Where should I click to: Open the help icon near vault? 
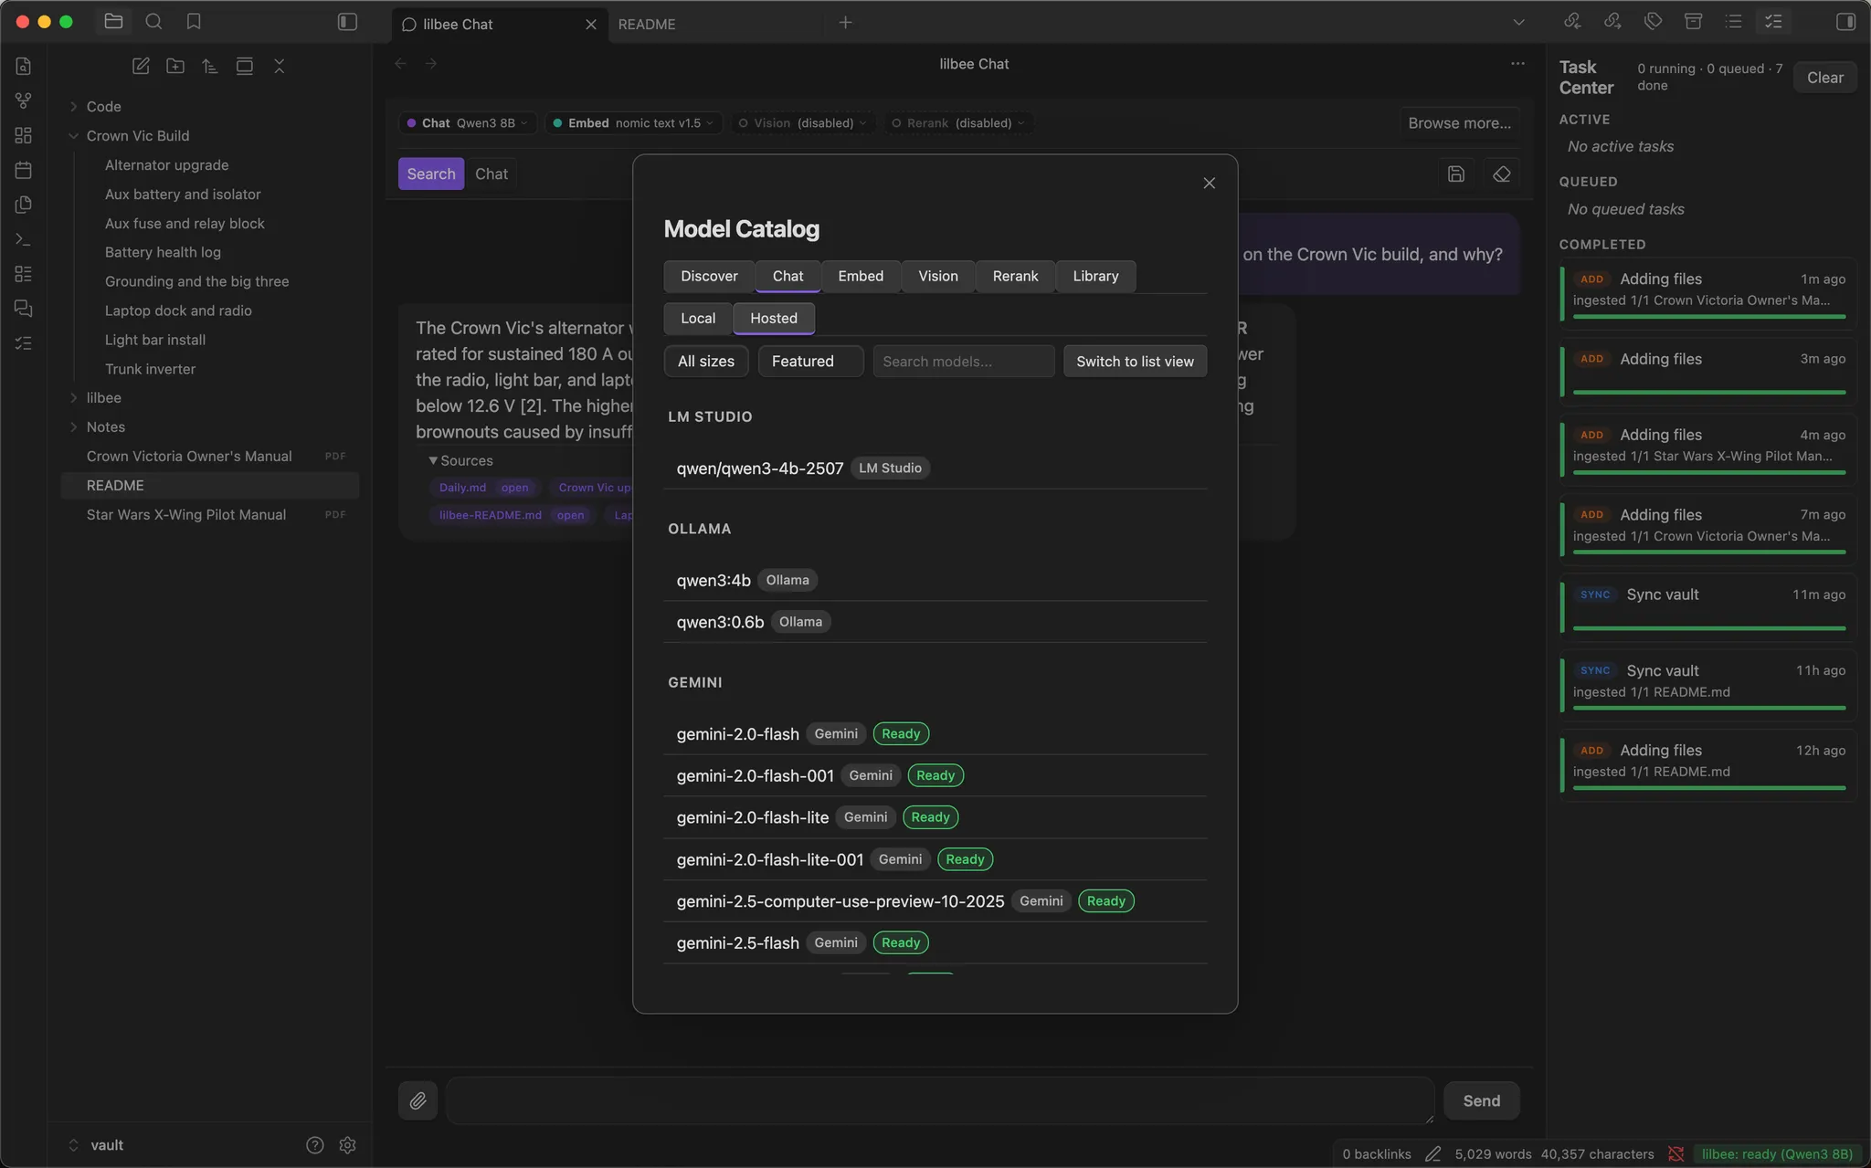314,1145
